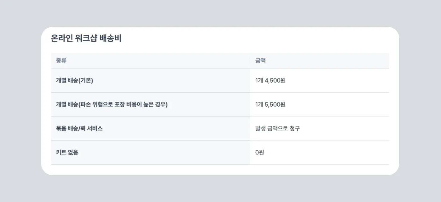Click the 4,500원 price text

(x=275, y=81)
